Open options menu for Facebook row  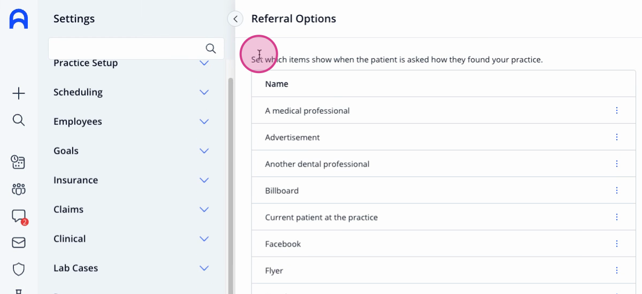(617, 244)
